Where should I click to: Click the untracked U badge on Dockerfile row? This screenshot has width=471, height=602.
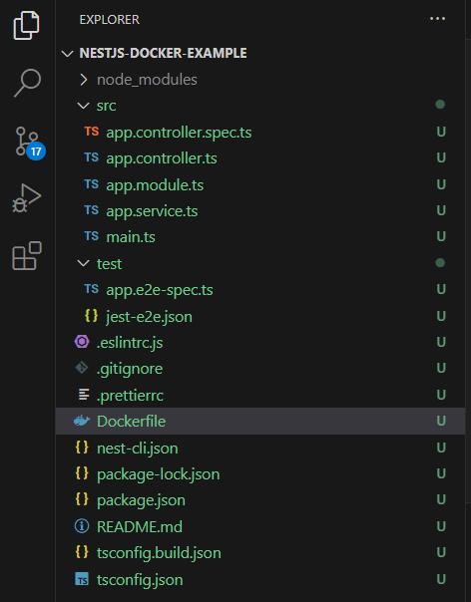pos(441,421)
